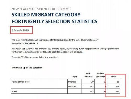131x99 pixels.
Task: Click the Type column header
Action: click(74, 77)
